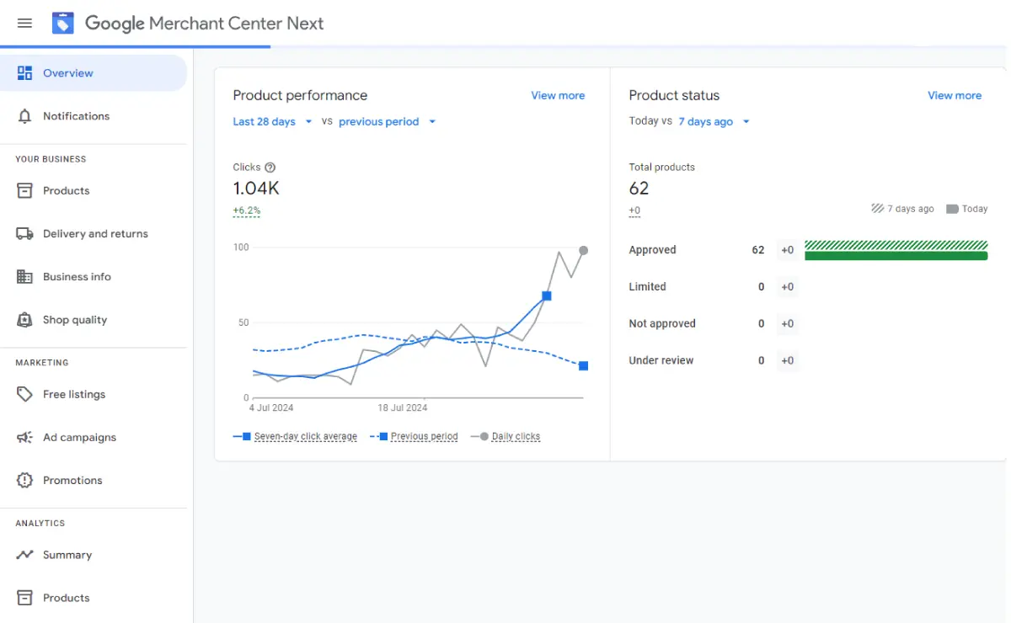Click the Overview dashboard icon
Viewport: 1011px width, 623px height.
25,73
